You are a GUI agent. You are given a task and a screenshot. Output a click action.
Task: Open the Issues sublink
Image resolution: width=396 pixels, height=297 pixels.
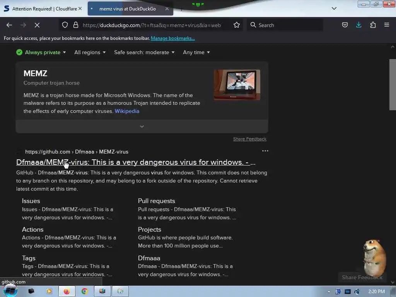coord(31,201)
